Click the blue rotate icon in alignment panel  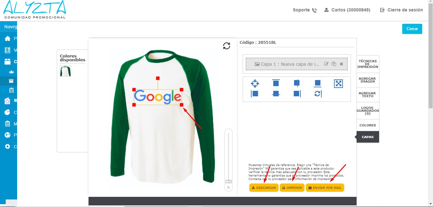pos(318,94)
